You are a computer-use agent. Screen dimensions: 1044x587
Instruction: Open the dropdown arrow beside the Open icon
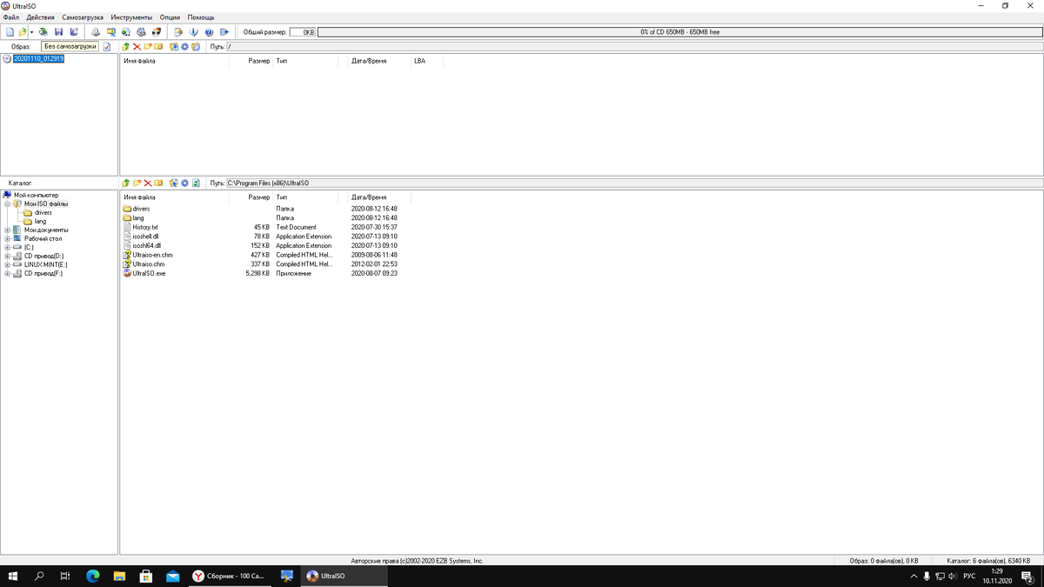coord(32,32)
